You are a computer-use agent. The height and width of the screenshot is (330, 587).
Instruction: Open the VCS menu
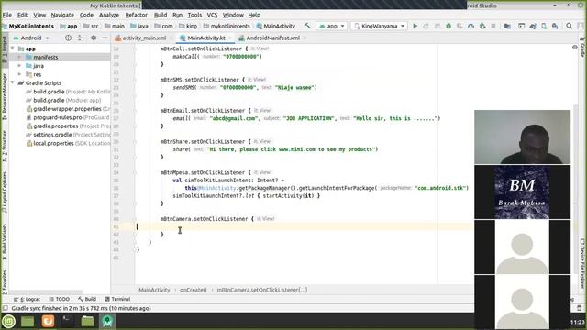click(212, 15)
